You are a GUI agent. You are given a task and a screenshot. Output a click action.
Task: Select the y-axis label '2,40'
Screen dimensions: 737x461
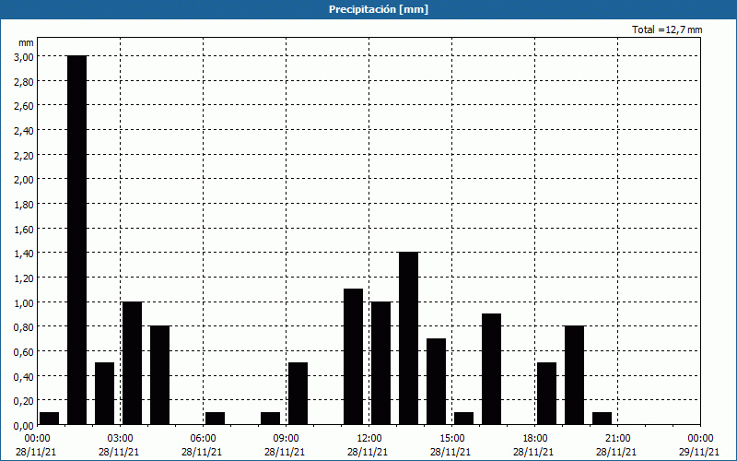click(25, 131)
